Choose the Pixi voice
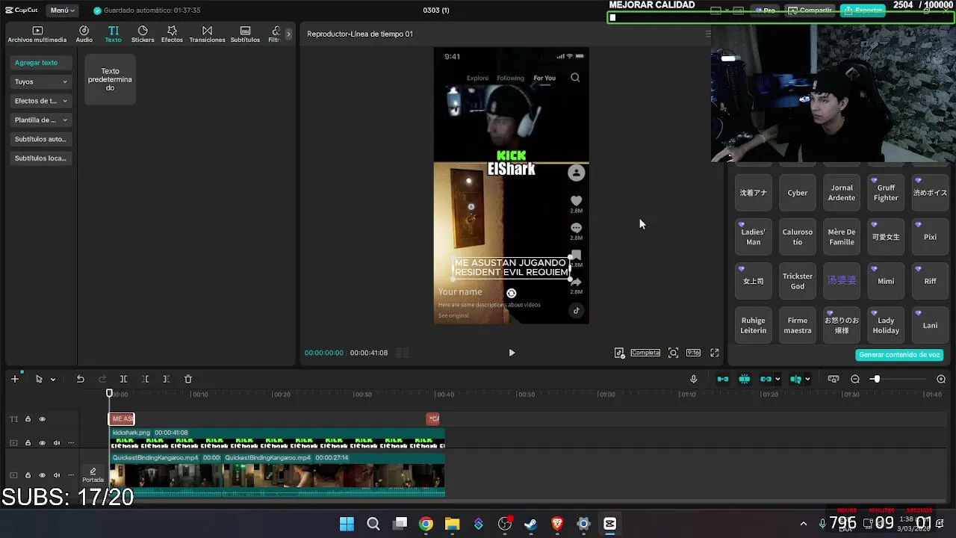This screenshot has width=956, height=538. (930, 237)
